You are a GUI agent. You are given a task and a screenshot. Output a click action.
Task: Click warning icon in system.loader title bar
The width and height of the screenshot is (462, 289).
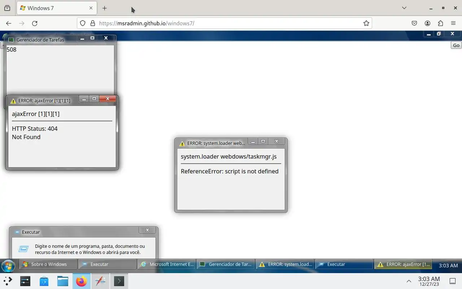[182, 143]
